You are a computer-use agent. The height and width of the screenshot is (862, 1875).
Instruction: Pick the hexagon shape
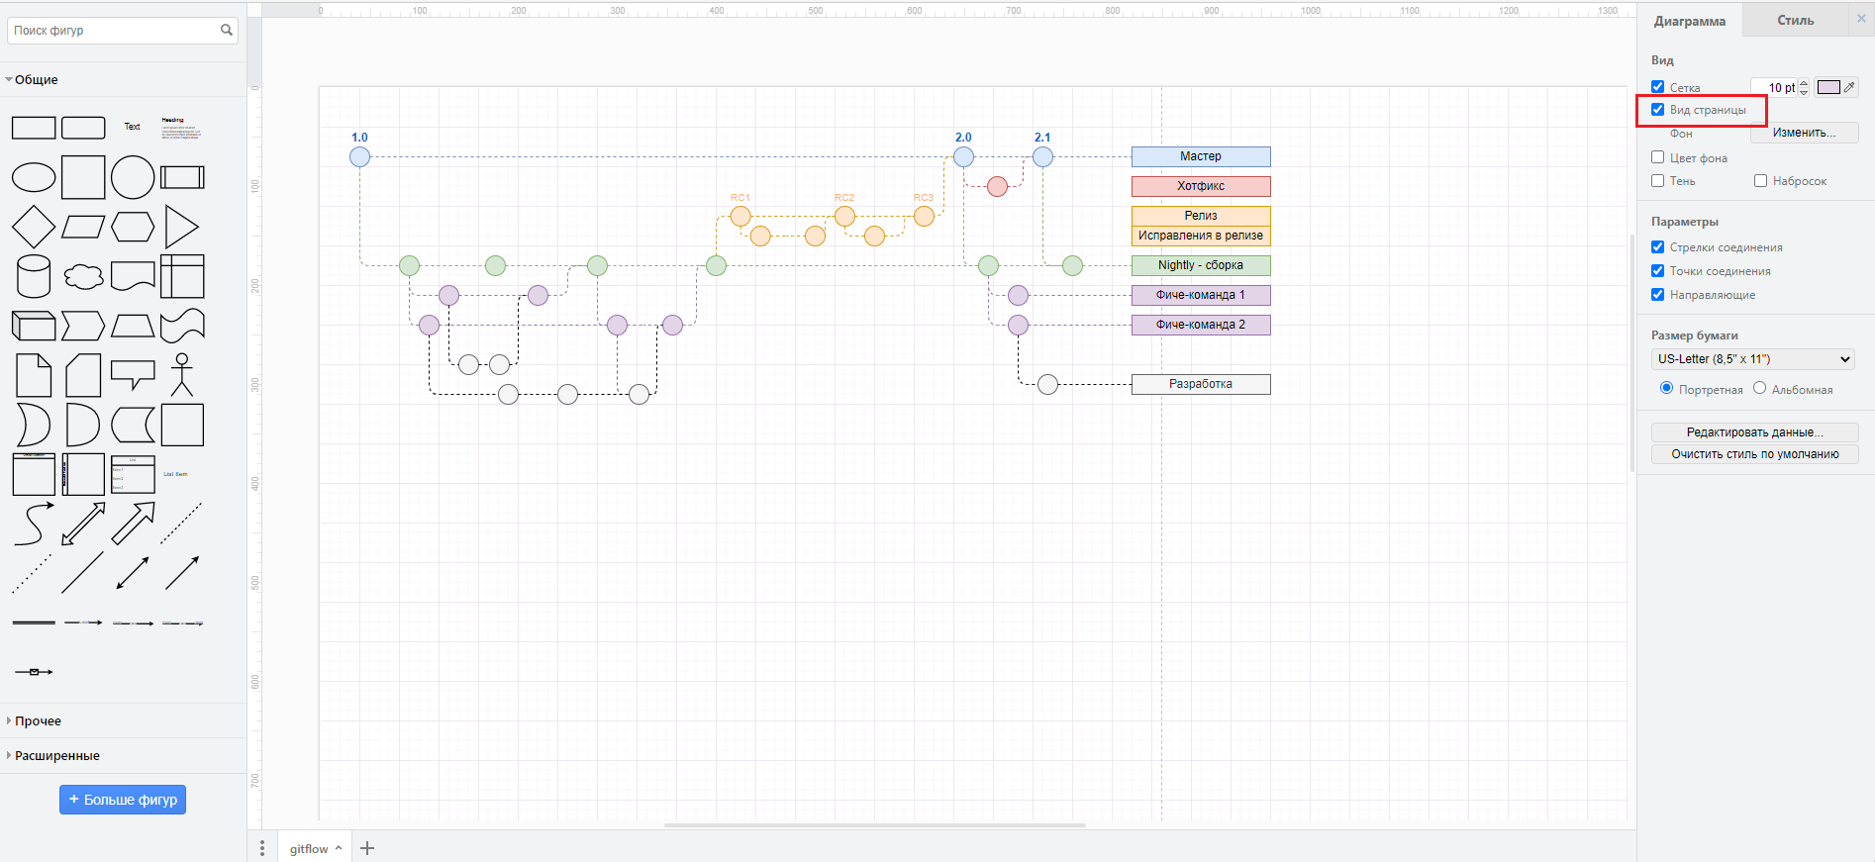[x=133, y=227]
